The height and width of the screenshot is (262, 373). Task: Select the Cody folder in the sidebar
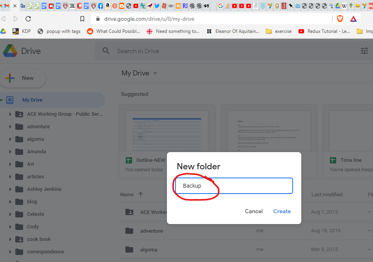point(33,227)
